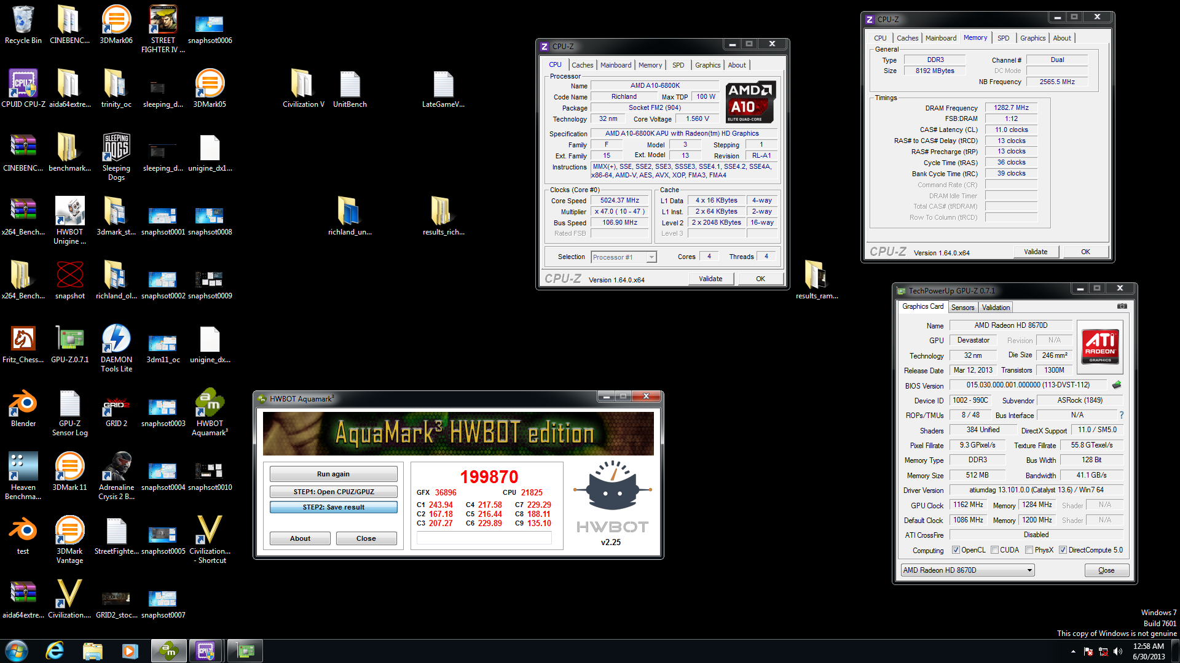Click the Close button in HWBOT Aquamark
The image size is (1180, 663).
pyautogui.click(x=366, y=538)
